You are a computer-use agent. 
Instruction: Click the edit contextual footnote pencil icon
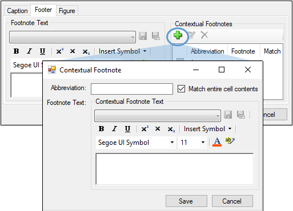tap(191, 35)
